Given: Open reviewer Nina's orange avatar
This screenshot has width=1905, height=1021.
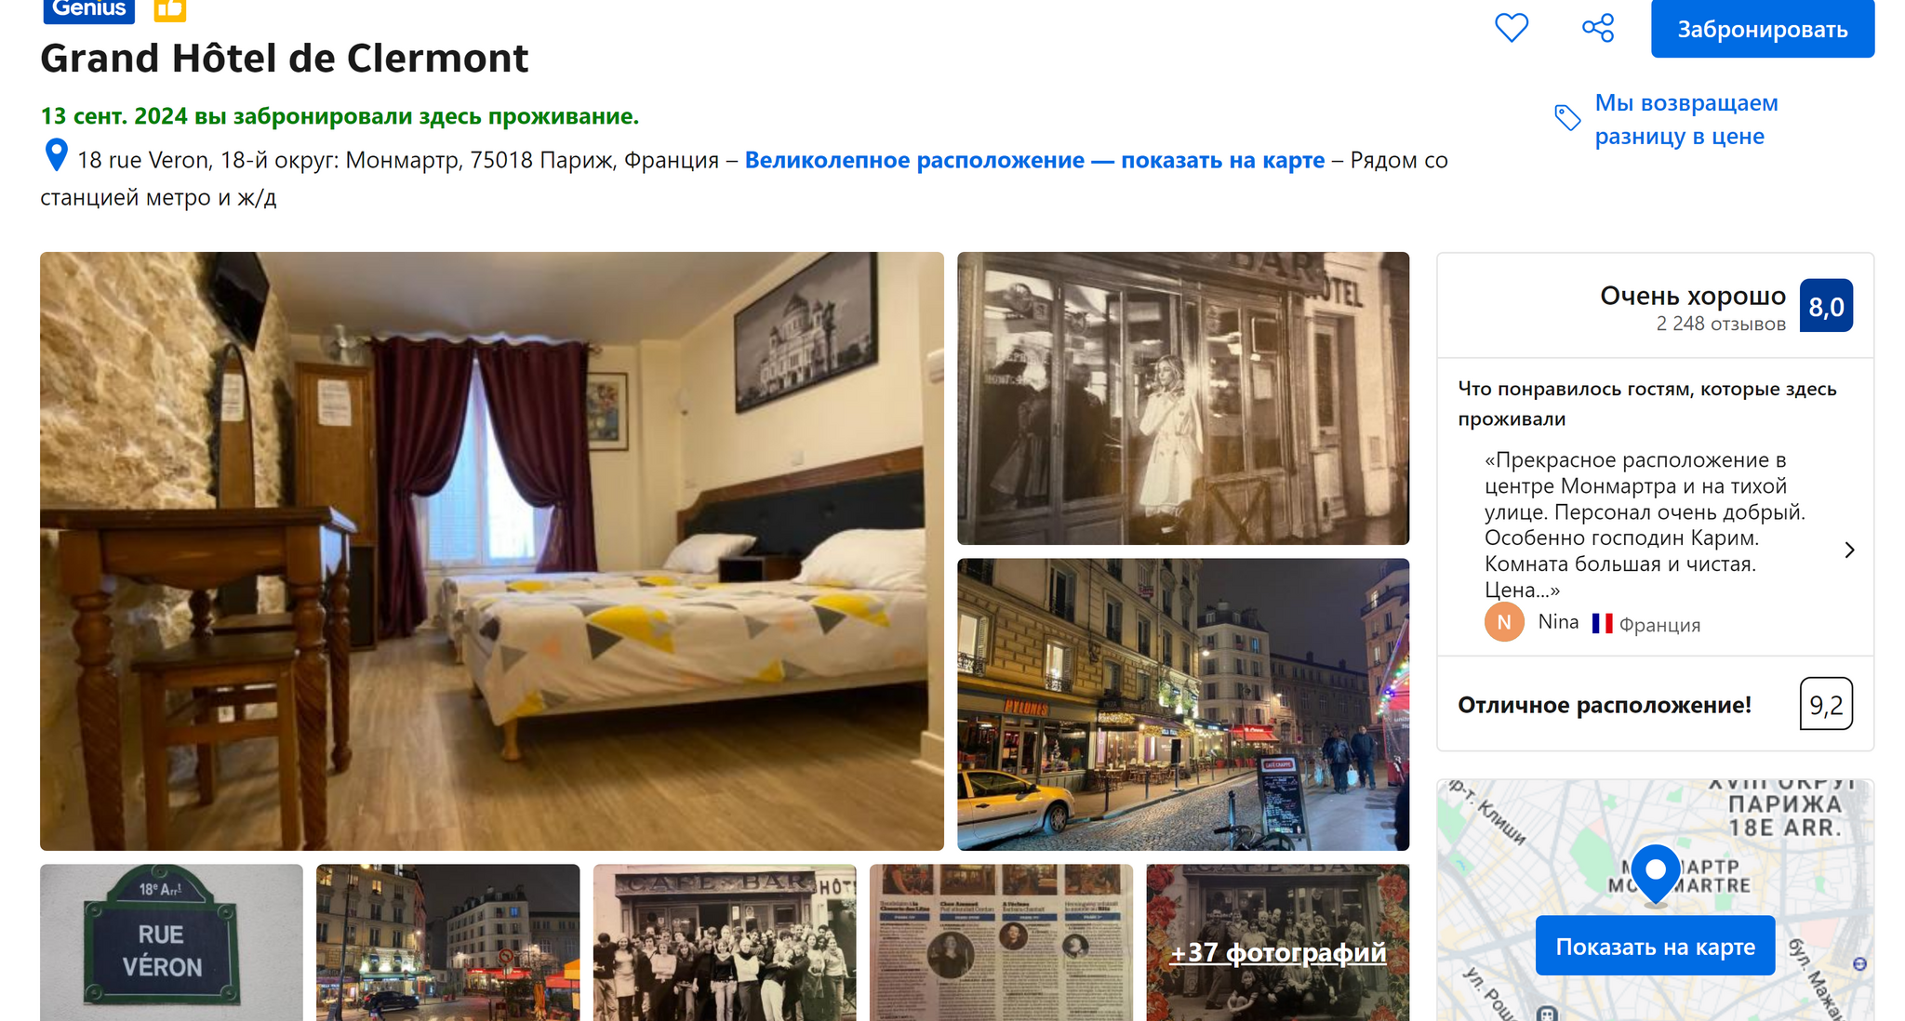Looking at the screenshot, I should click(x=1504, y=622).
